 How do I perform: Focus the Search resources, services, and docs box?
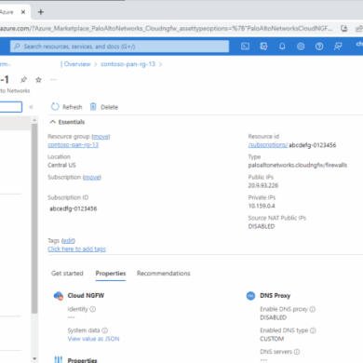(x=119, y=47)
